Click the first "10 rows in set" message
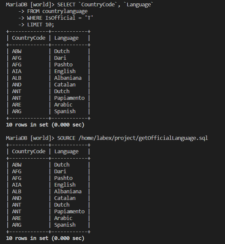 (x=45, y=125)
